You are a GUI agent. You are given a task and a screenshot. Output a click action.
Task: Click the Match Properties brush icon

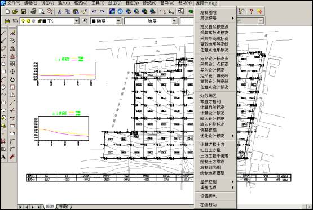point(84,11)
